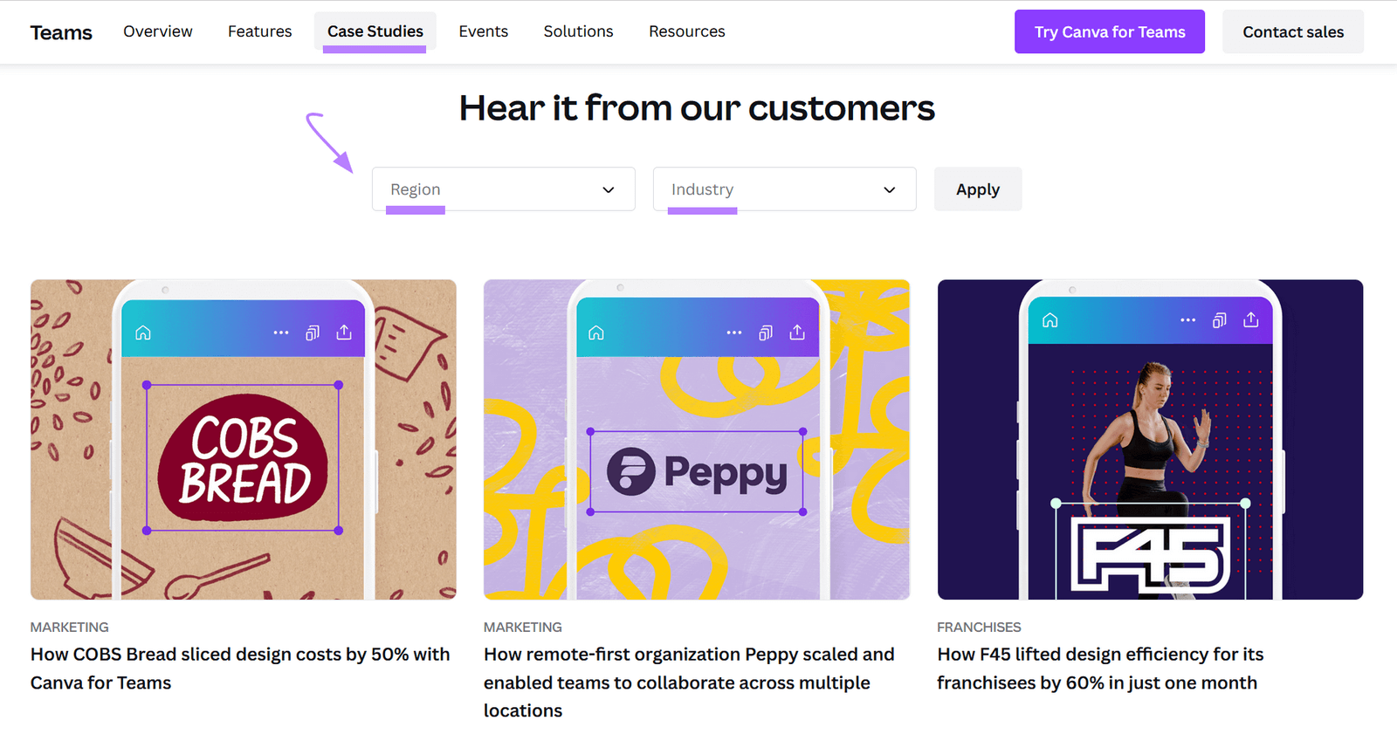This screenshot has width=1397, height=741.
Task: Select the share icon on the F45 phone
Action: (x=1251, y=320)
